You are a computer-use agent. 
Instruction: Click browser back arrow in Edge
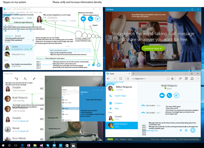(108, 79)
